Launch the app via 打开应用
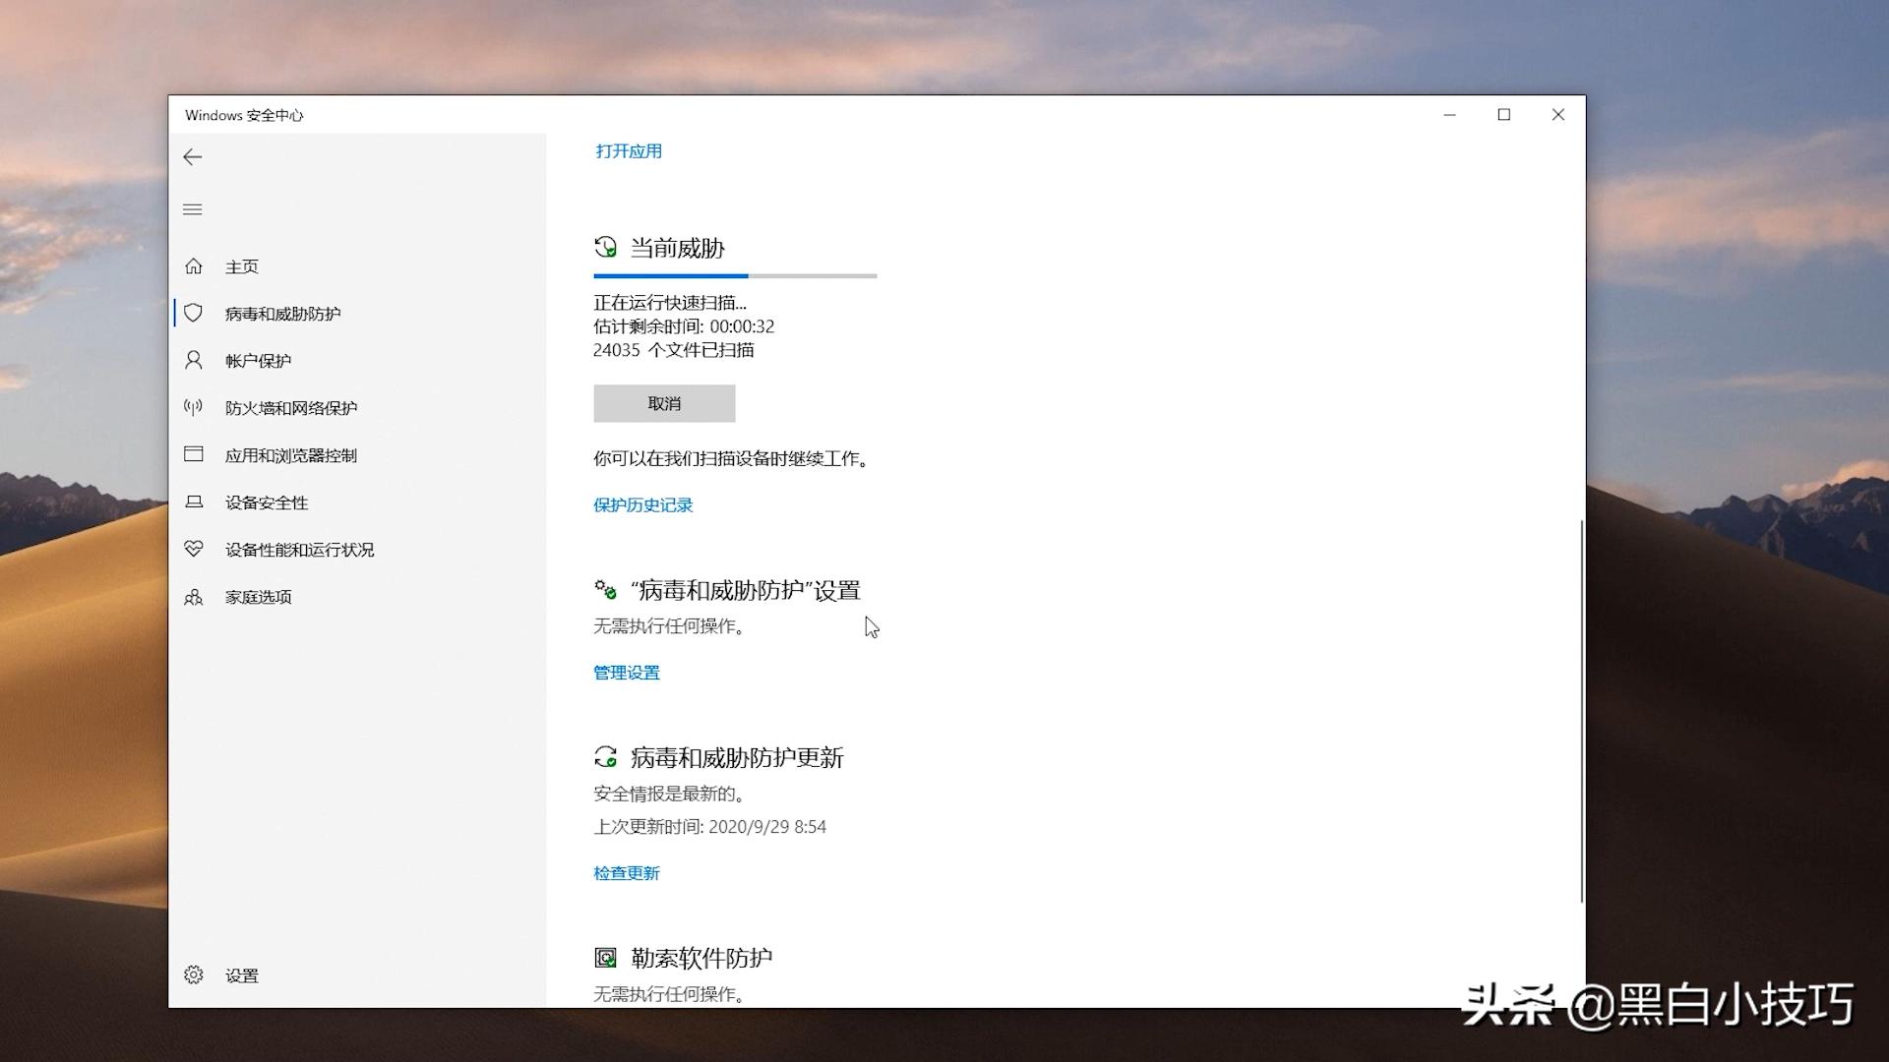Viewport: 1889px width, 1062px height. click(x=629, y=150)
